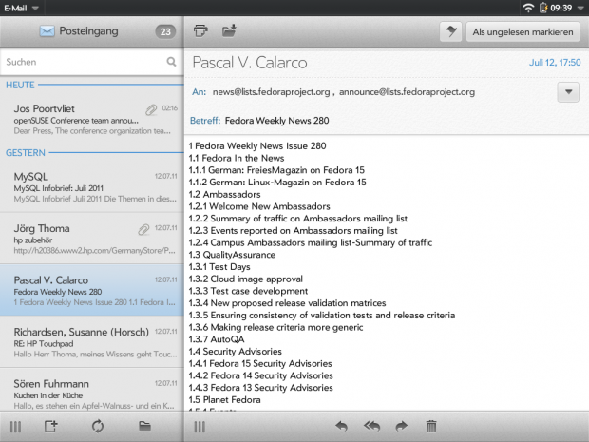Open the folder list icon

point(145,426)
